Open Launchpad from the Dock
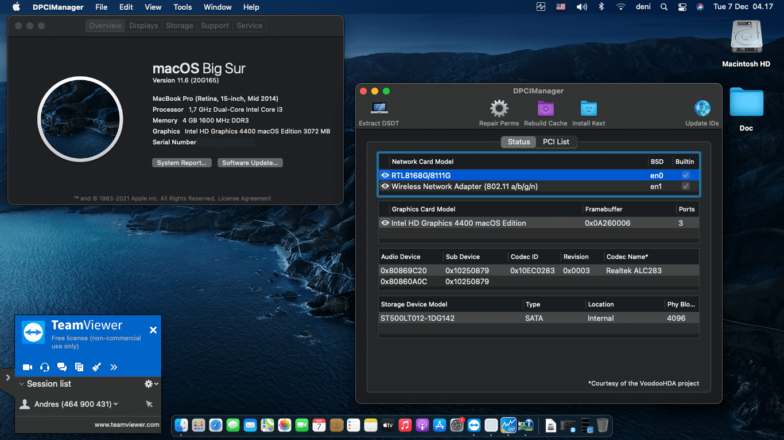The image size is (784, 440). [199, 425]
